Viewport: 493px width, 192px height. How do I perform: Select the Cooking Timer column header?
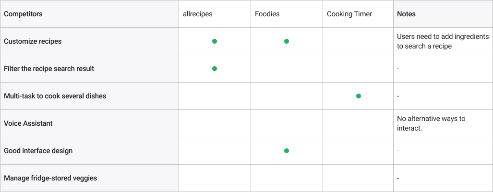pos(349,14)
